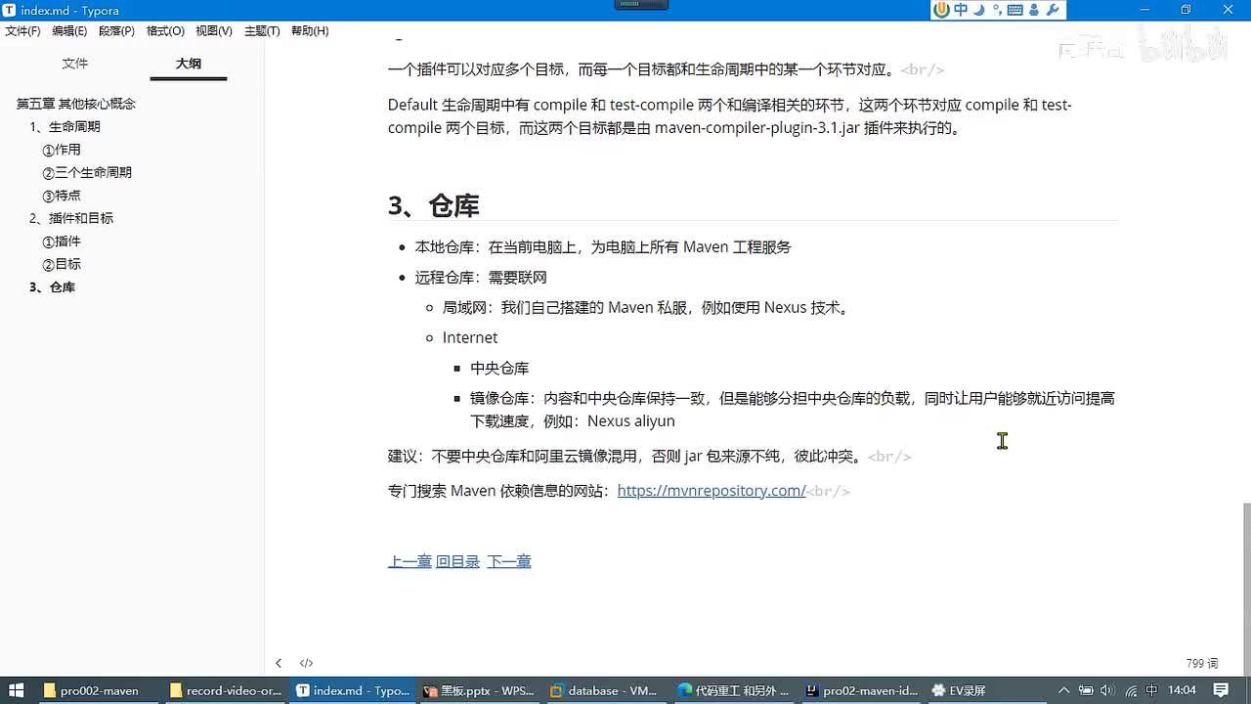Activate the index.md Typora taskbar button
1251x704 pixels.
pos(354,690)
